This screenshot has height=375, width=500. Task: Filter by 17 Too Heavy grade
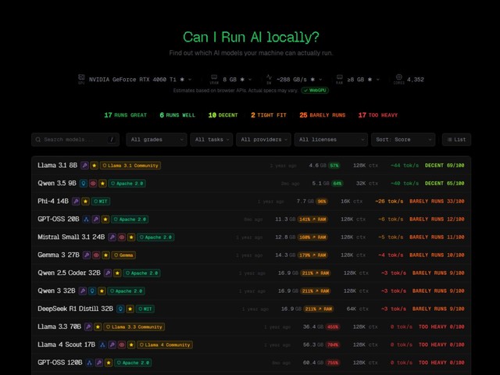click(378, 115)
